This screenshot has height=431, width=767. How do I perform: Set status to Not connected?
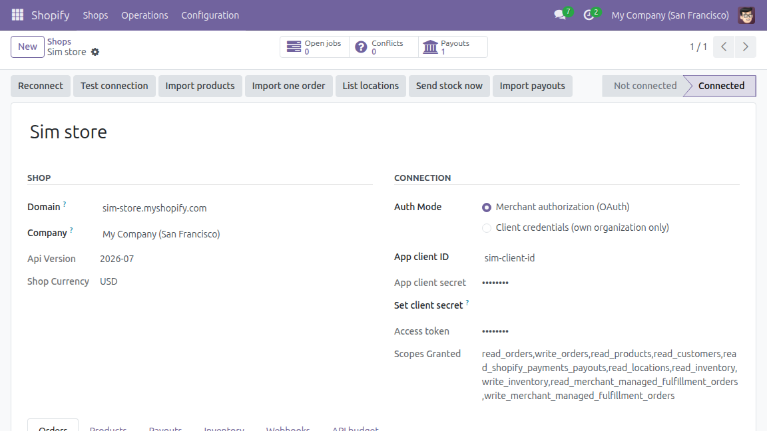point(644,86)
